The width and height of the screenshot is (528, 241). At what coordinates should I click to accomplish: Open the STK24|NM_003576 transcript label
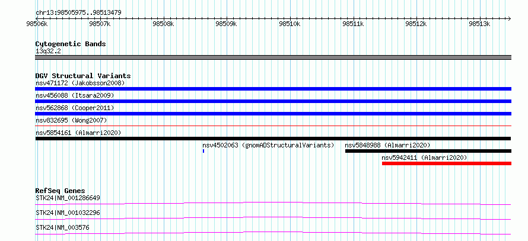pyautogui.click(x=62, y=227)
